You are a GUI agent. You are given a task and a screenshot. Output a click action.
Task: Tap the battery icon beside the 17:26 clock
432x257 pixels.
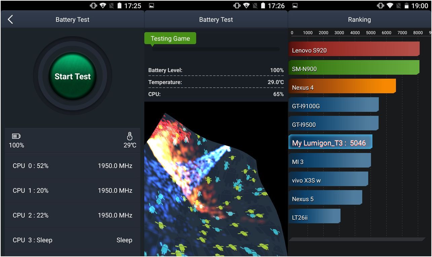pos(263,6)
